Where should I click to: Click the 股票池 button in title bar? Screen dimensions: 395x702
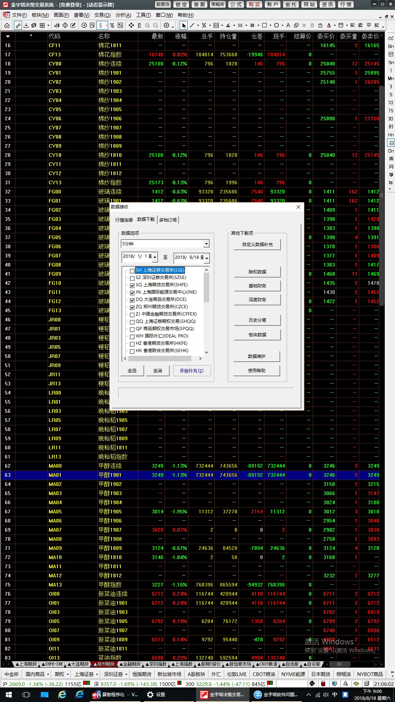pyautogui.click(x=163, y=4)
